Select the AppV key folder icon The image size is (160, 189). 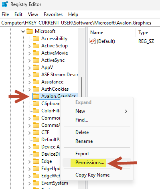36,67
